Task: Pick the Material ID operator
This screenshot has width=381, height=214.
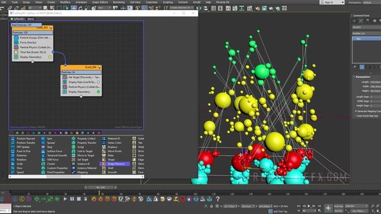Action: [111, 139]
